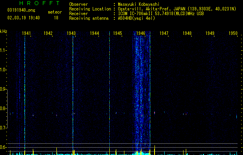Screen dimensions: 243x155
Task: Click the 1.0 kHz axis tick label
Action: [x=3, y=70]
